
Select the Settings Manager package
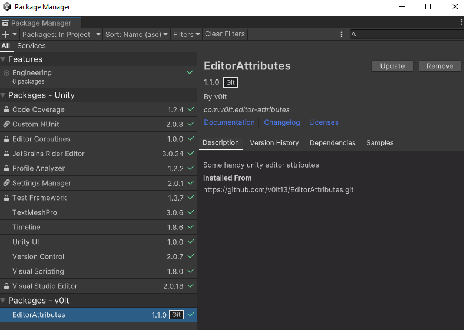pyautogui.click(x=98, y=183)
